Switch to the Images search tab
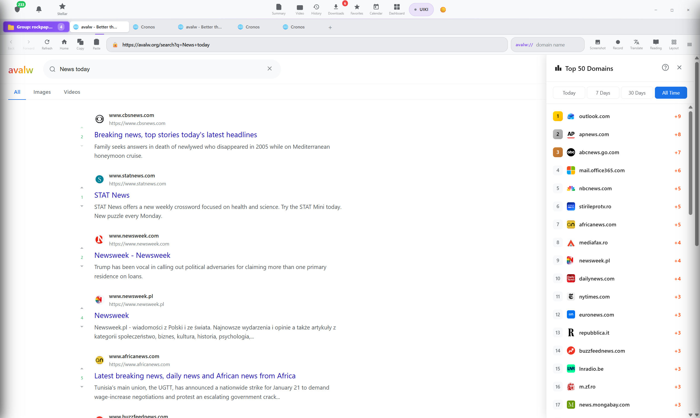 [x=42, y=92]
